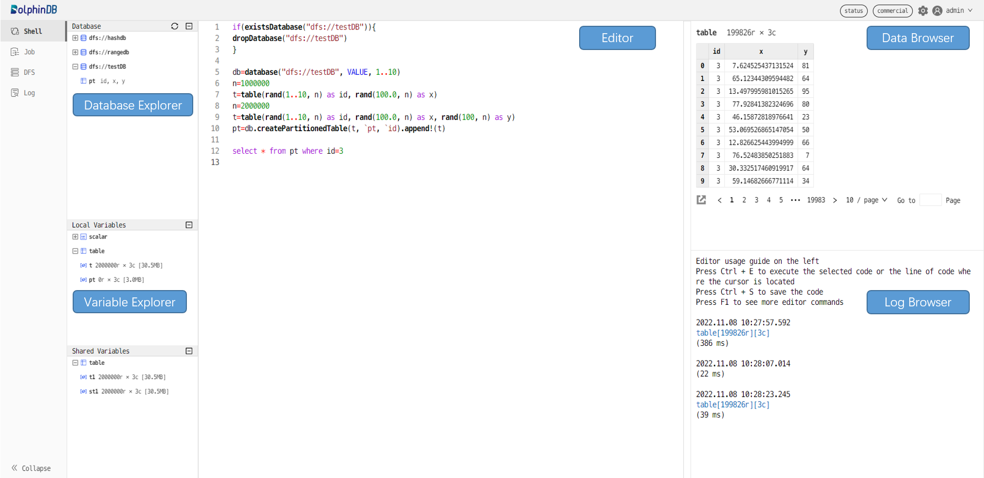Viewport: 984px width, 478px height.
Task: Open the Job menu item in sidebar
Action: click(x=29, y=52)
